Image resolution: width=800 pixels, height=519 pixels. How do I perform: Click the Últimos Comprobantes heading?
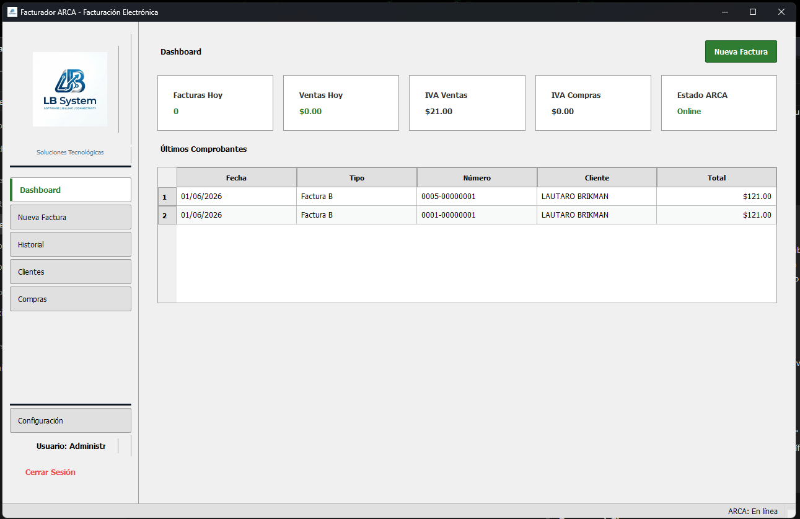[203, 149]
